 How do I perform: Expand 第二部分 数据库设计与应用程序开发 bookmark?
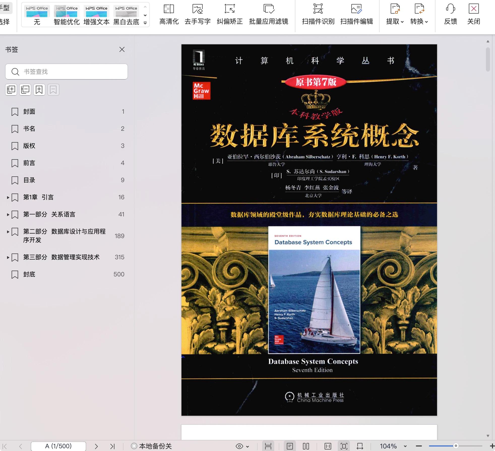(8, 232)
